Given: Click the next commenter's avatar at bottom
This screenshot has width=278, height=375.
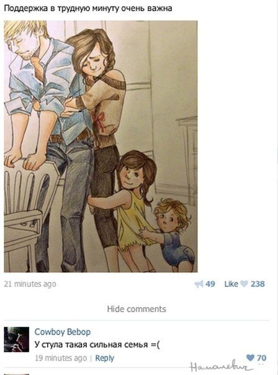Looking at the screenshot, I should [x=17, y=374].
